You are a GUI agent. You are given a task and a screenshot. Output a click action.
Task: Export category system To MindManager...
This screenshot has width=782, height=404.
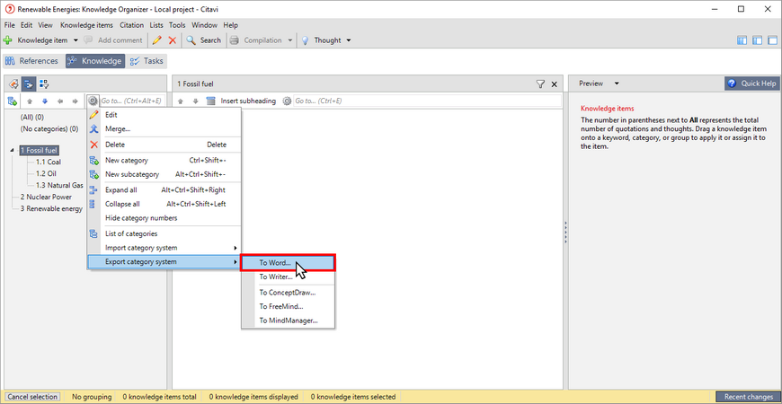click(x=288, y=321)
